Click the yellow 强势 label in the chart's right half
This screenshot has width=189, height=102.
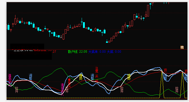tap(129, 77)
